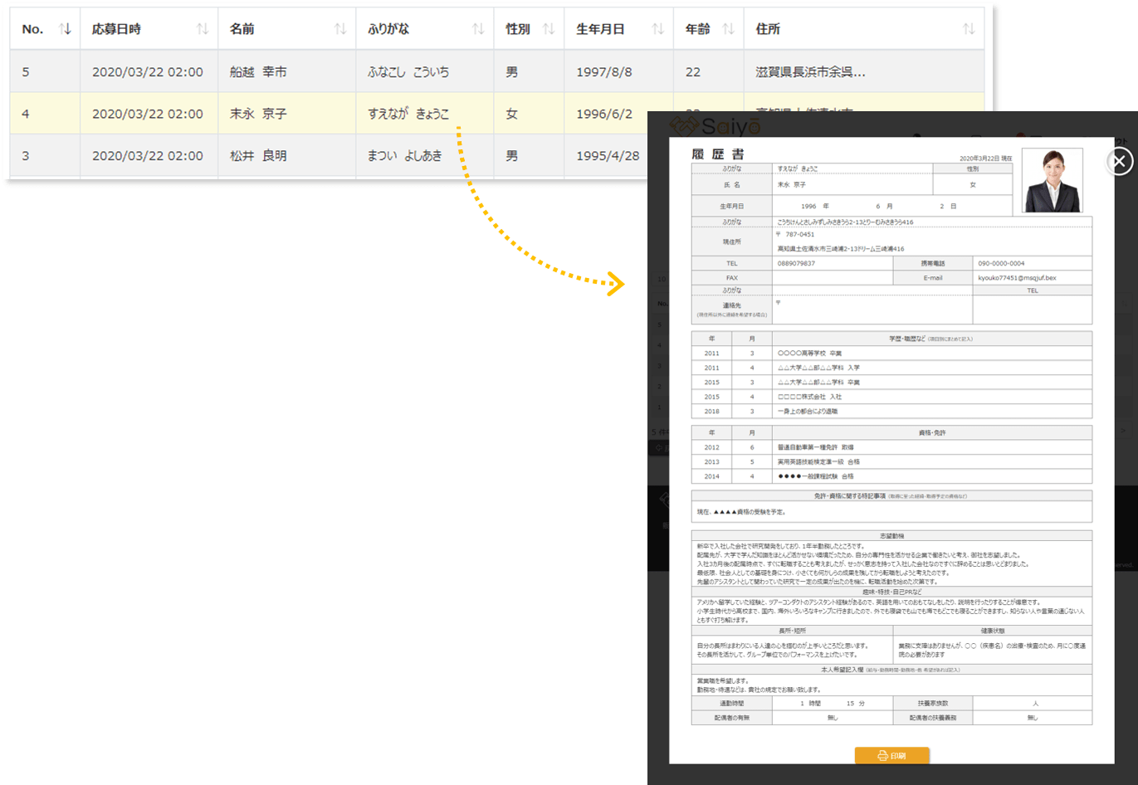The height and width of the screenshot is (785, 1138).
Task: Sort by 生年月日 using its arrow icon
Action: [x=657, y=29]
